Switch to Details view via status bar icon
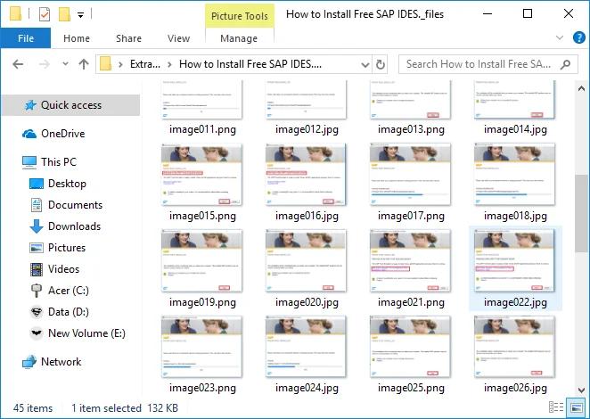Image resolution: width=590 pixels, height=419 pixels. coord(556,407)
